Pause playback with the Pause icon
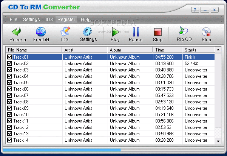227x156 pixels. click(136, 32)
